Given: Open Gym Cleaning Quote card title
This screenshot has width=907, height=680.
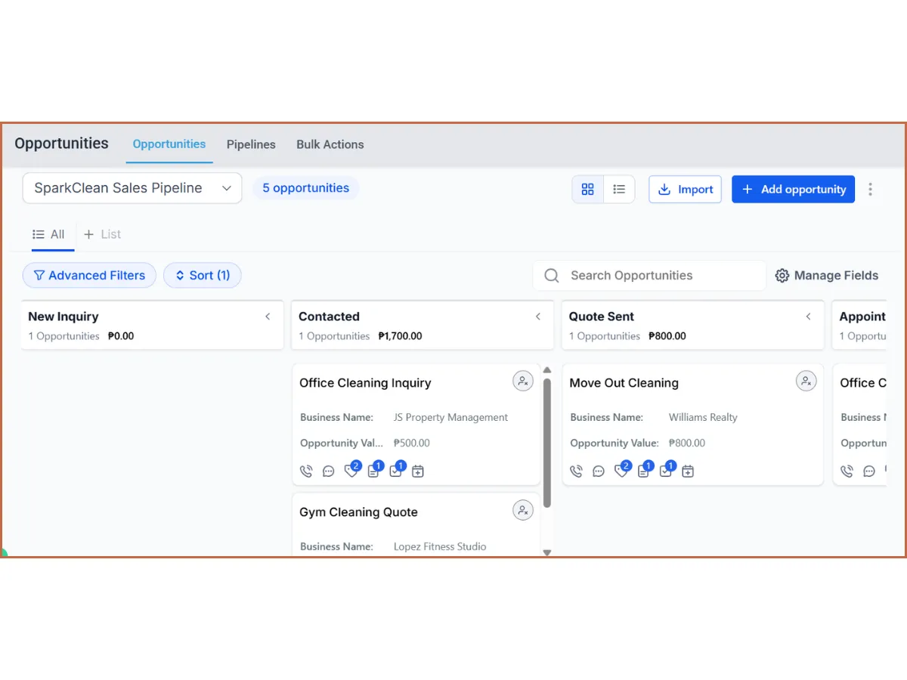Looking at the screenshot, I should click(358, 512).
